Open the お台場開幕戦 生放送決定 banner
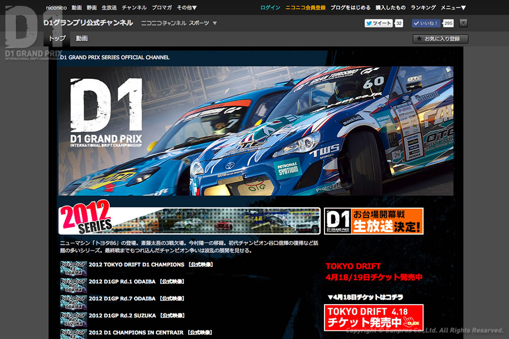 (374, 221)
